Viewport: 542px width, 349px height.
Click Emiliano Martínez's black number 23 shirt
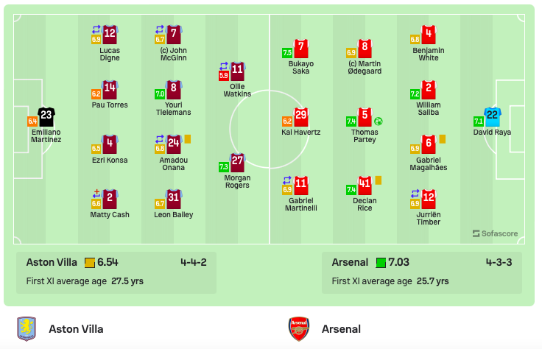(x=46, y=117)
